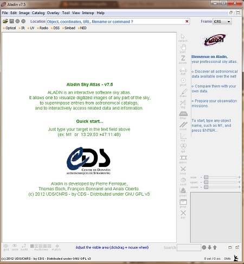
Task: Click the filter tool icon
Action: 183,115
